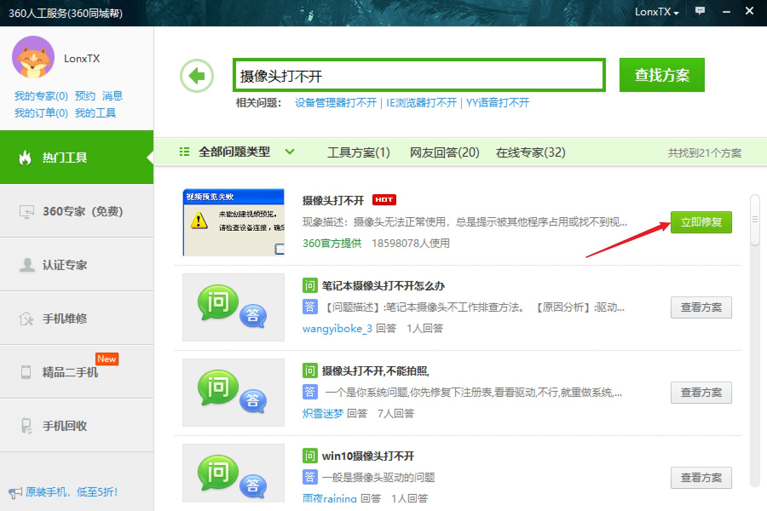The width and height of the screenshot is (767, 511).
Task: Click the 问 badge beside 笔记本摄像头打不开怎么办
Action: (310, 285)
